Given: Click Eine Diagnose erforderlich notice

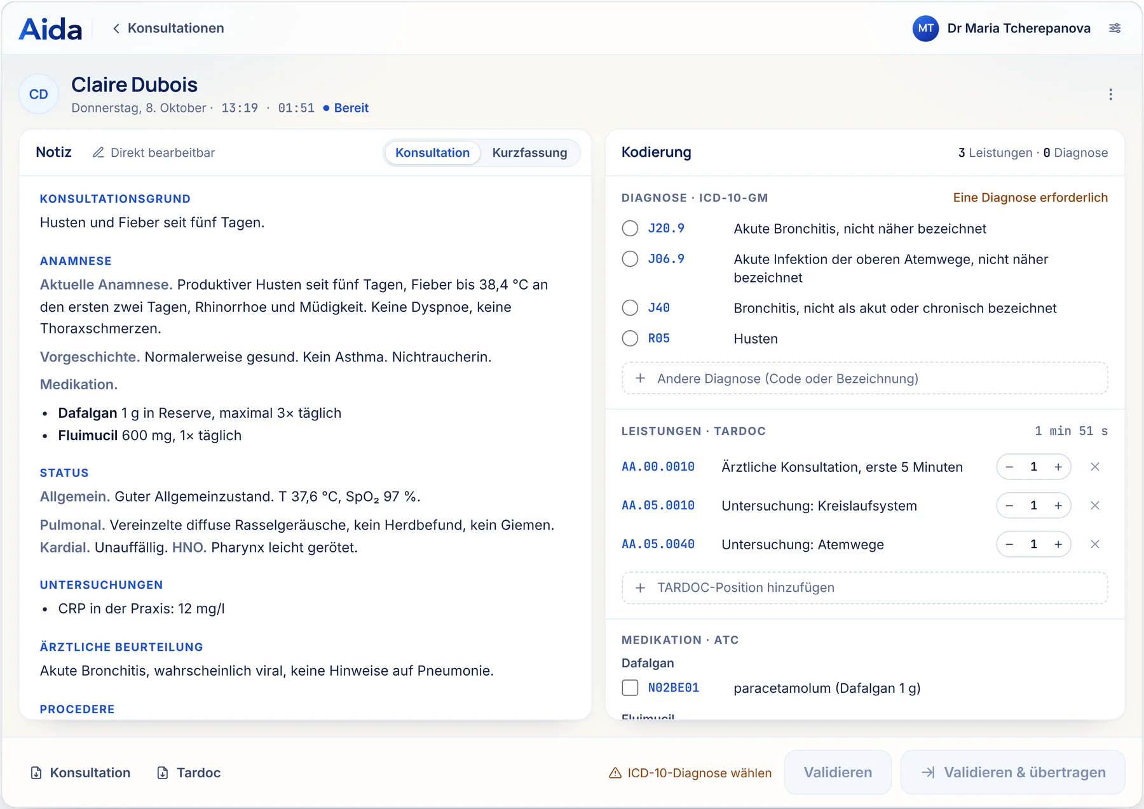Looking at the screenshot, I should pyautogui.click(x=1030, y=197).
